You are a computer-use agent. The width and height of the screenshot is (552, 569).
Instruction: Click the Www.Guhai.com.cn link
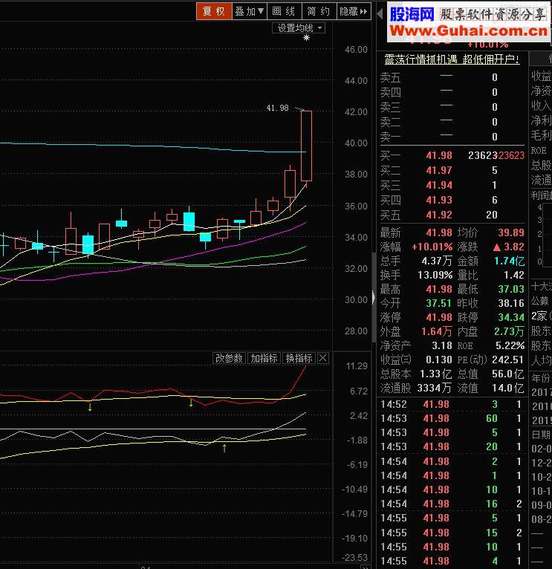[x=469, y=31]
